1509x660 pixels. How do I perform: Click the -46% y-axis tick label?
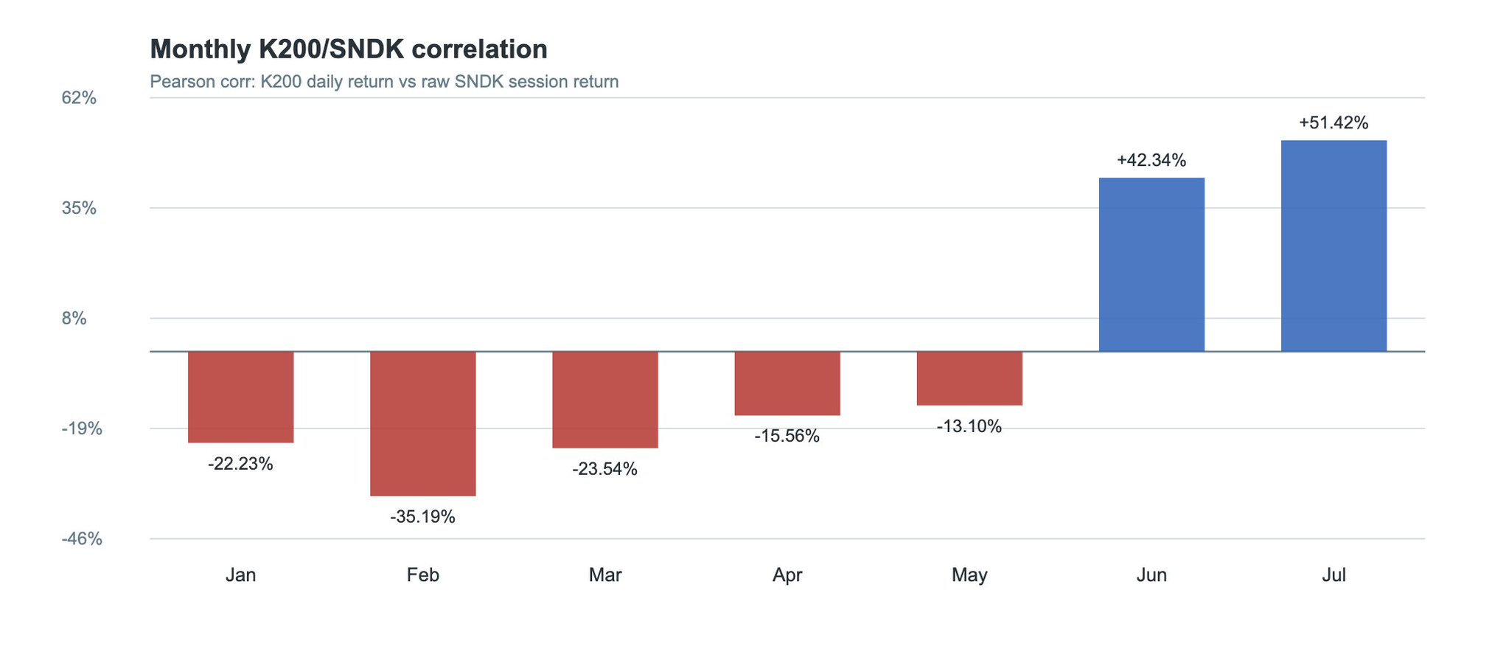81,539
